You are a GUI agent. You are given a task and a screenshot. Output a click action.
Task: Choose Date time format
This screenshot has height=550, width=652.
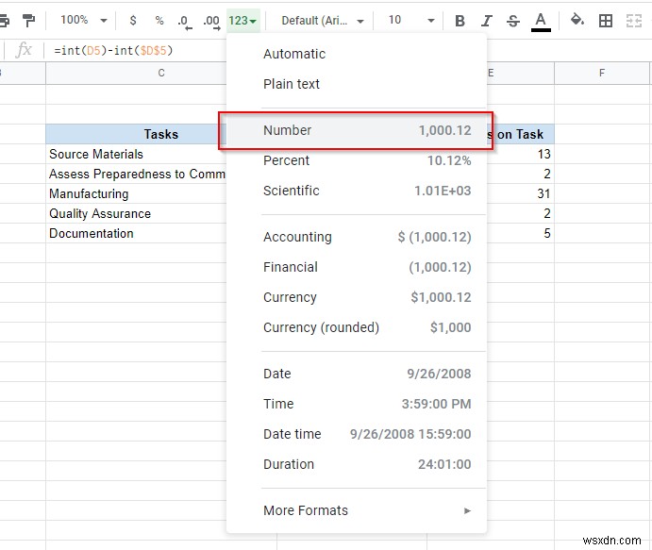[357, 434]
